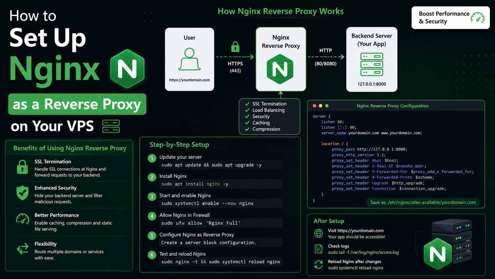Click the X-Forwarded-Proto header line

383,178
